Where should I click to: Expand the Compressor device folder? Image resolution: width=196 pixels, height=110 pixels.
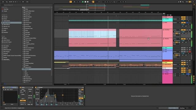pyautogui.click(x=23, y=23)
